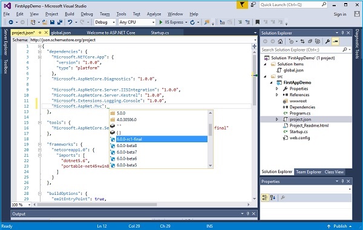Screen dimensions: 363x230
Task: Click the feedback notification flag icon
Action: pos(242,5)
